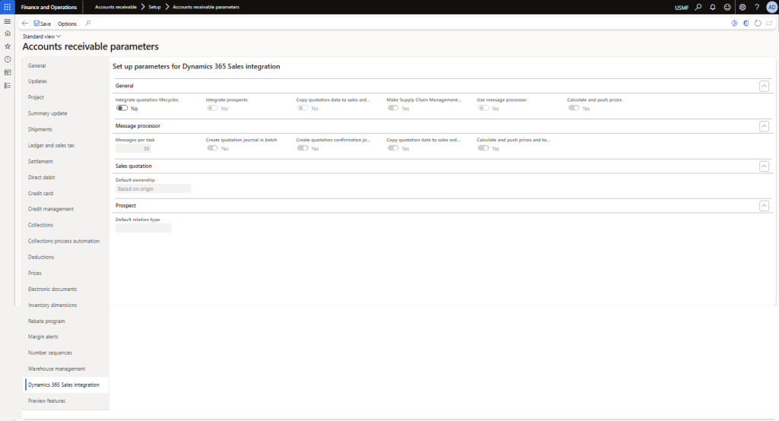Click the Refresh page icon
This screenshot has width=779, height=421.
pyautogui.click(x=758, y=24)
